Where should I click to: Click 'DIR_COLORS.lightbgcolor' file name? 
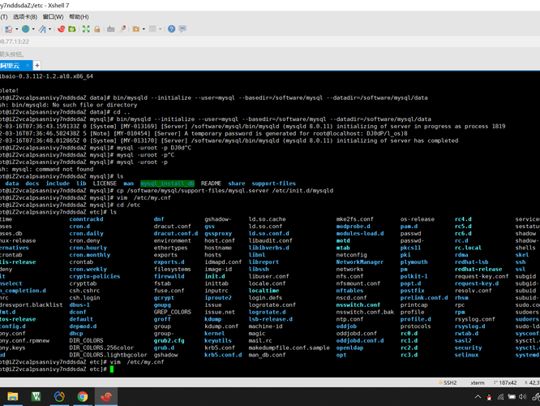108,355
